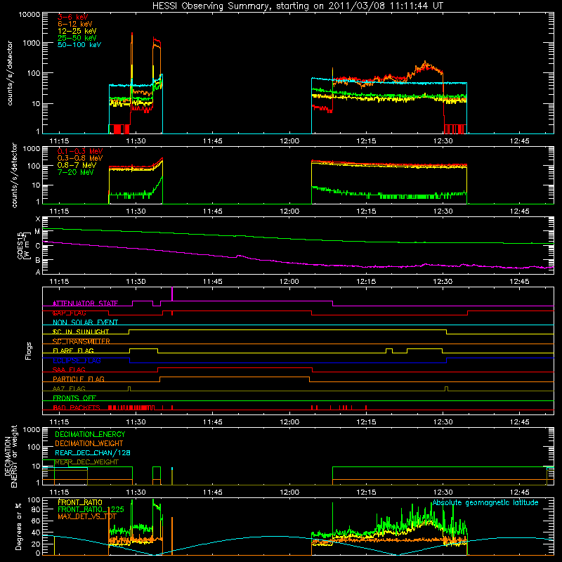
Task: Click the AAZ flag pulse near 12:30
Action: tap(446, 388)
